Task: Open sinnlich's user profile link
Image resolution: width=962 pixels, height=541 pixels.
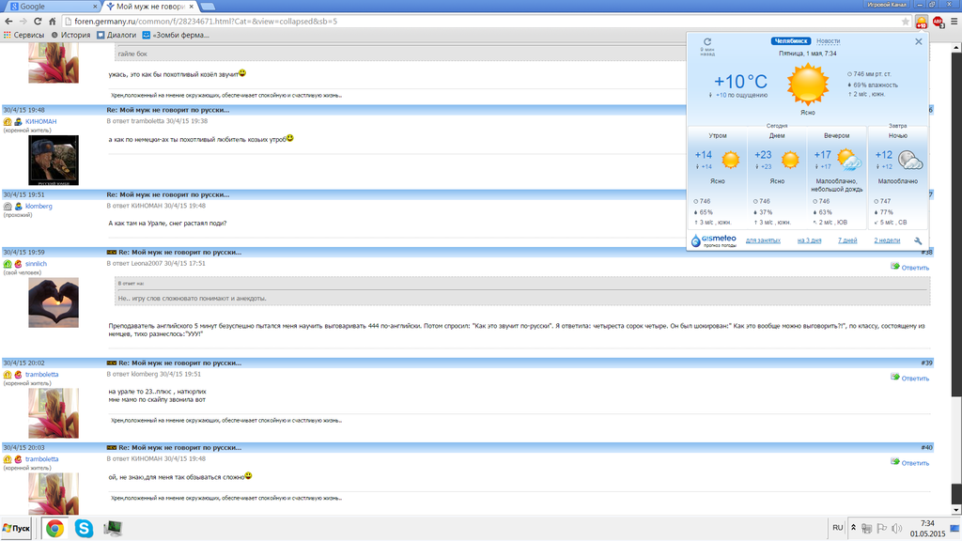Action: 36,264
